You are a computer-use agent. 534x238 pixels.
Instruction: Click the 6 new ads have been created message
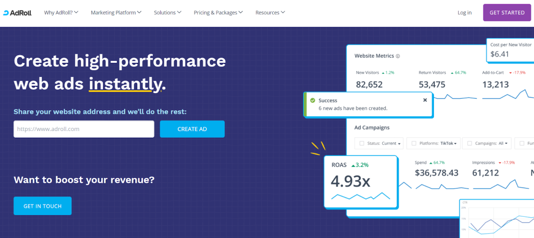pos(353,108)
